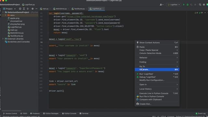
Task: Toggle Column Selection Mode in the context menu
Action: (157, 53)
